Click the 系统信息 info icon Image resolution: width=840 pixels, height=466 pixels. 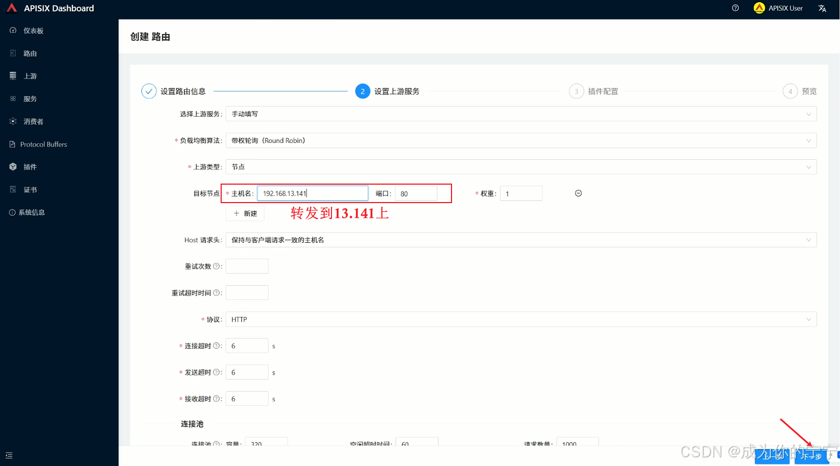click(12, 212)
